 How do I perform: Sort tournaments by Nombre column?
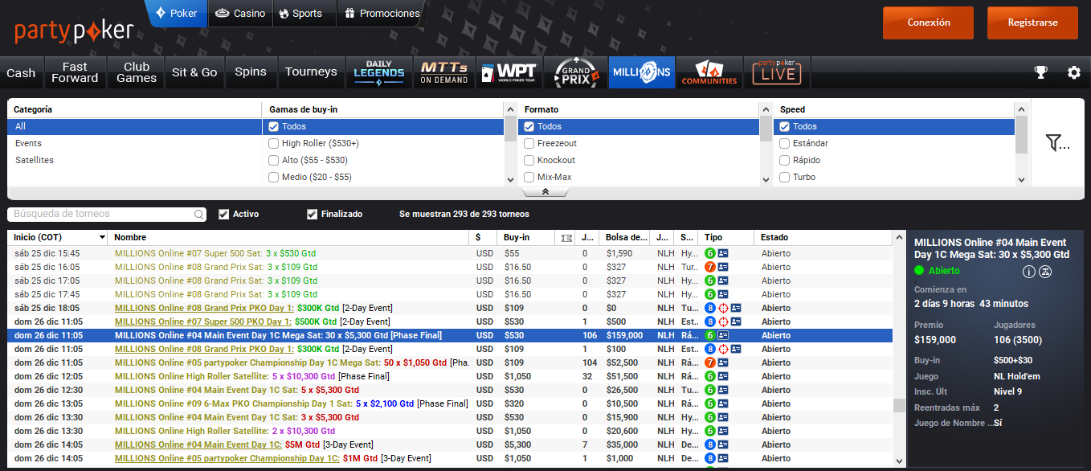pos(289,237)
